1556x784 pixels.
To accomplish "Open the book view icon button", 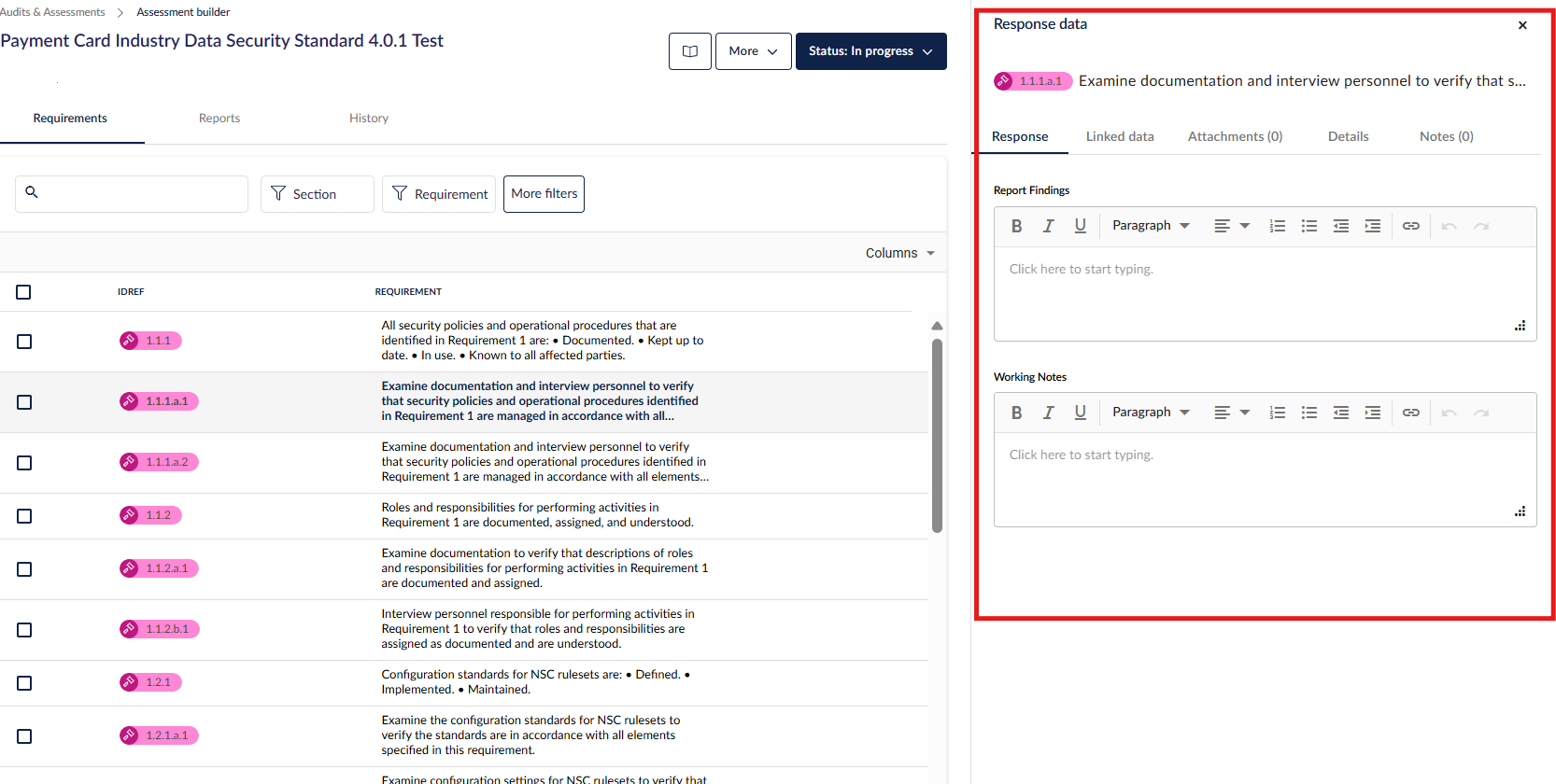I will (x=689, y=51).
